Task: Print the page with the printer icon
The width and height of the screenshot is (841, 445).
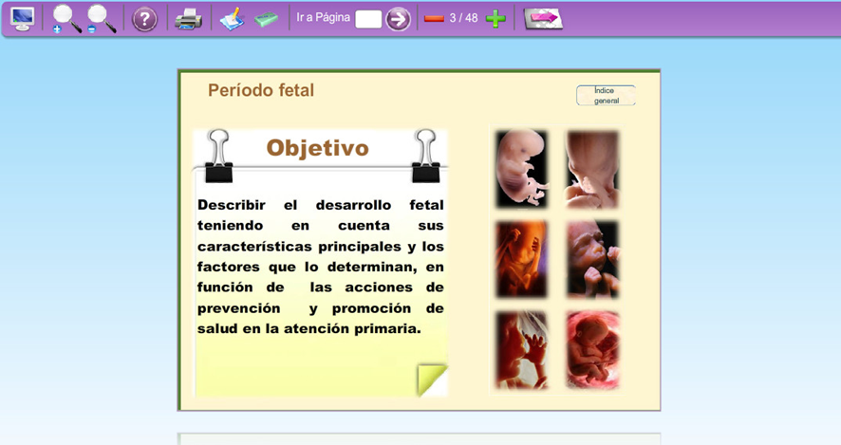Action: (188, 19)
